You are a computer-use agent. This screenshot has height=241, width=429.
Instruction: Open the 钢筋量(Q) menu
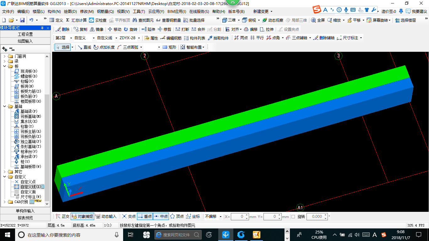click(x=105, y=12)
